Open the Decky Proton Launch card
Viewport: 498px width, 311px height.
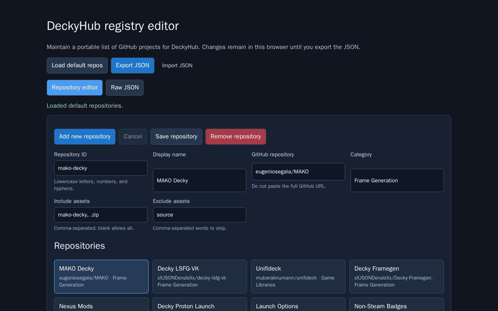tap(200, 304)
